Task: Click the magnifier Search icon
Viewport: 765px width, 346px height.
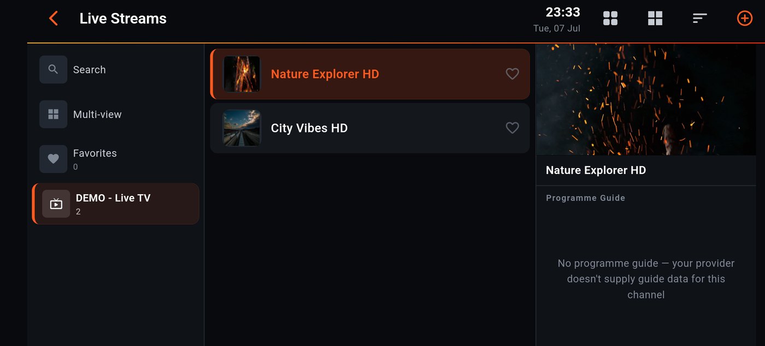Action: (53, 69)
